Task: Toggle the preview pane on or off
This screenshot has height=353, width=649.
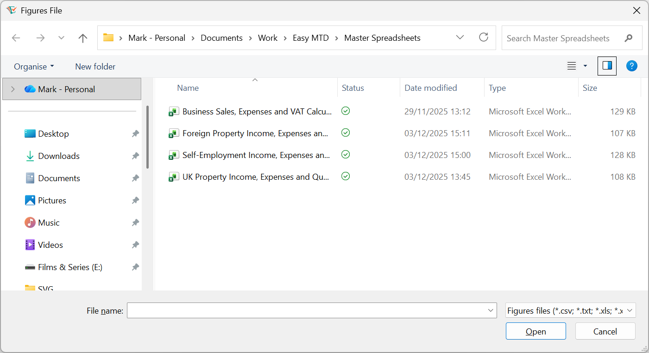Action: pyautogui.click(x=607, y=66)
